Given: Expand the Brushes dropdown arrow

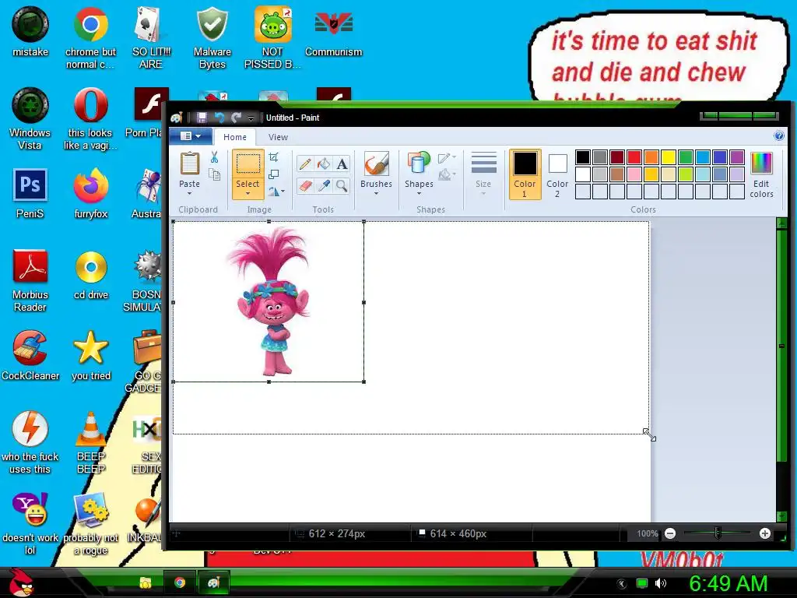Looking at the screenshot, I should click(376, 194).
